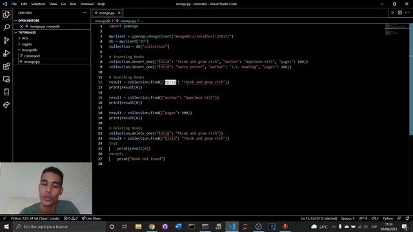Click the microphone app in taskbar

click(285, 226)
